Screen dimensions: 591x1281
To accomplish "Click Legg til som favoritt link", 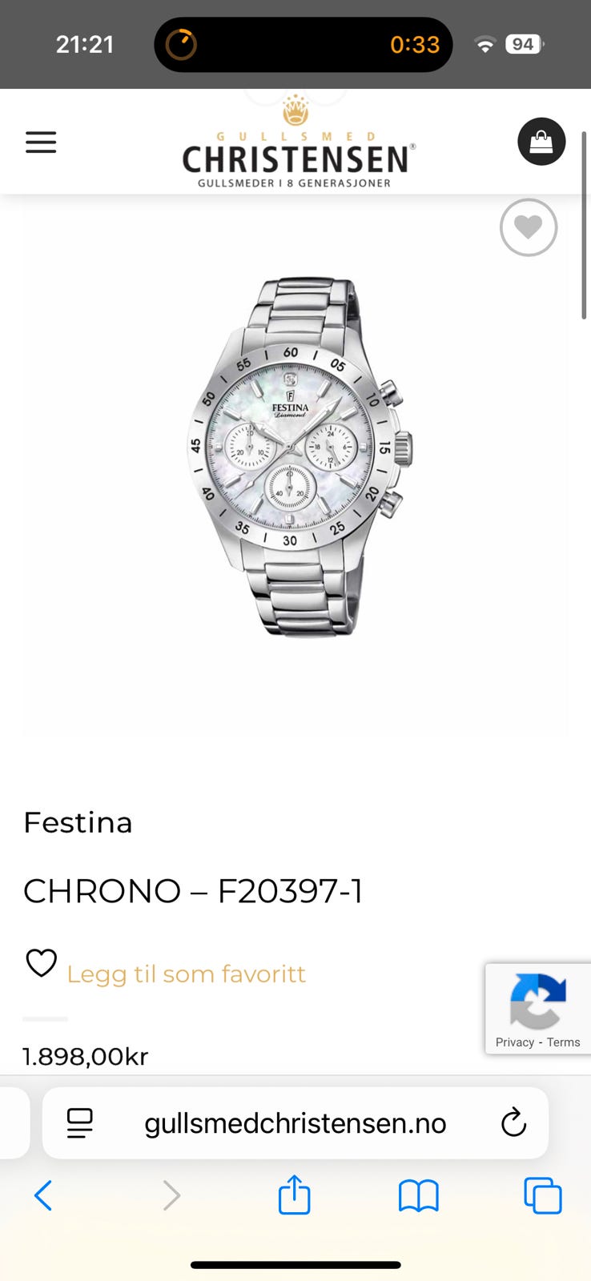I will (186, 974).
